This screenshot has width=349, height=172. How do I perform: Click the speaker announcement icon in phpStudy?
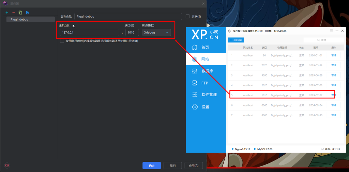coord(230,31)
